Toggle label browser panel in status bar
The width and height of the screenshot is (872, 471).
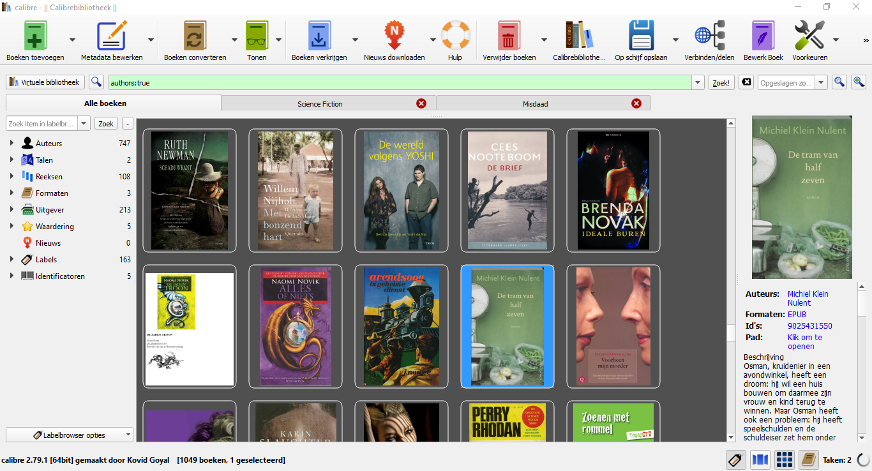[x=736, y=460]
